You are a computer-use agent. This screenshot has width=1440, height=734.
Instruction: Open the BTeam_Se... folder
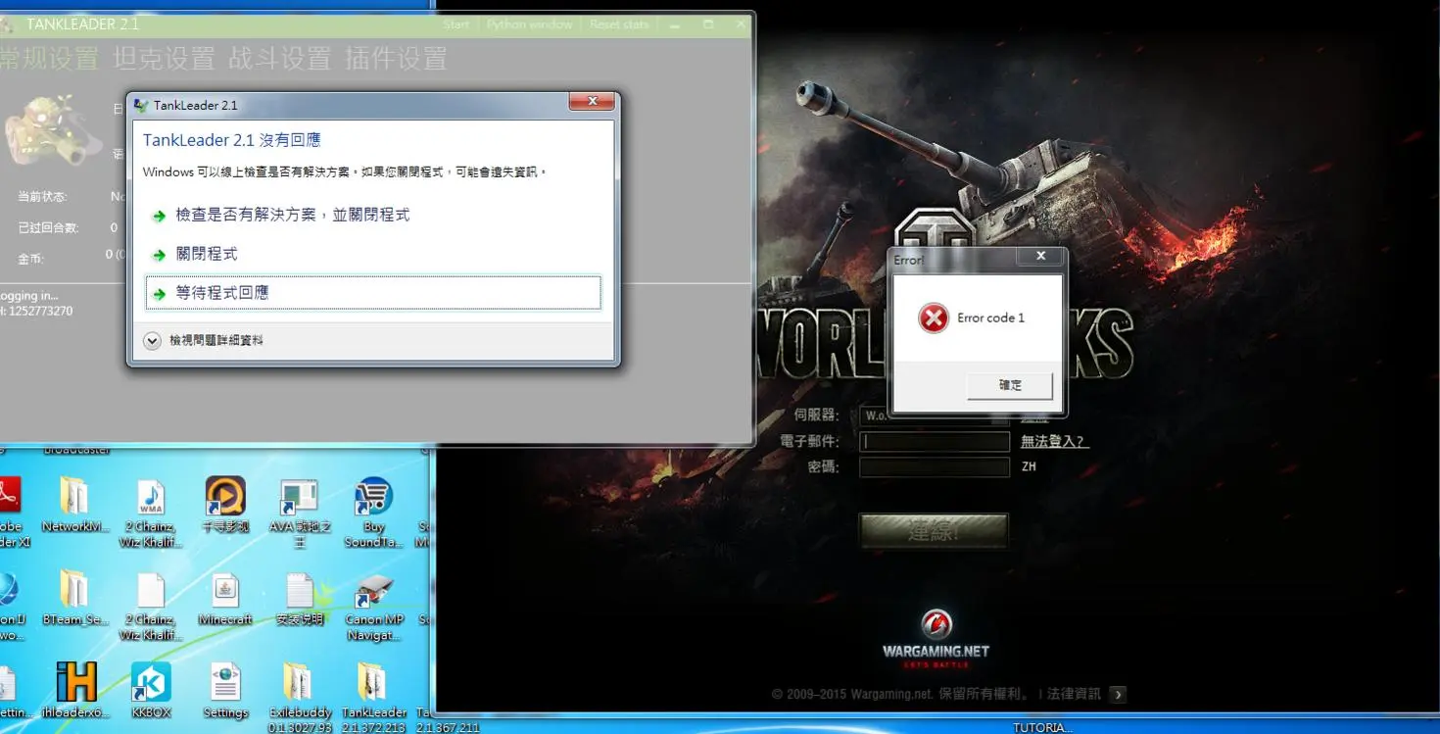74,598
